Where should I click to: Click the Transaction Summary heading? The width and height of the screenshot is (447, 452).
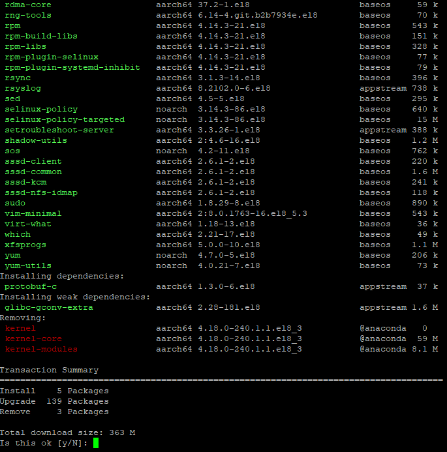49,370
